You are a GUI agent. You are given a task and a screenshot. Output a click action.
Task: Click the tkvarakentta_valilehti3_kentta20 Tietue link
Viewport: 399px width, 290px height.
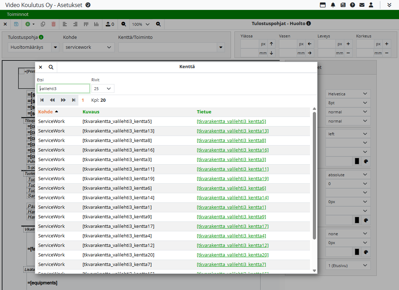[x=233, y=255]
